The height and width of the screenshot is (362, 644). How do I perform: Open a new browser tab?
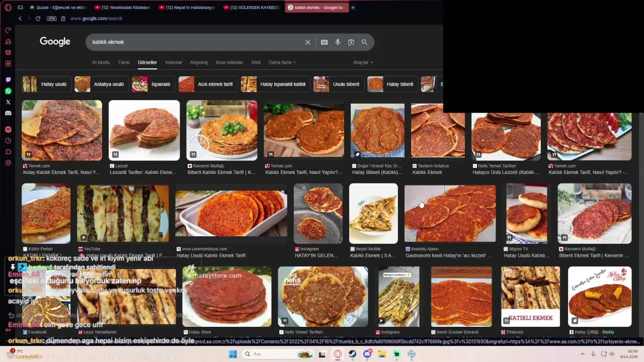(353, 8)
